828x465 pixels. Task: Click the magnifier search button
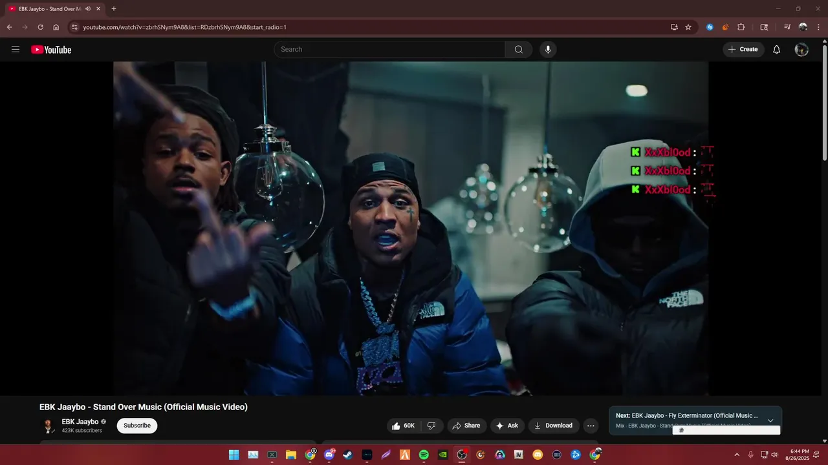(x=519, y=50)
